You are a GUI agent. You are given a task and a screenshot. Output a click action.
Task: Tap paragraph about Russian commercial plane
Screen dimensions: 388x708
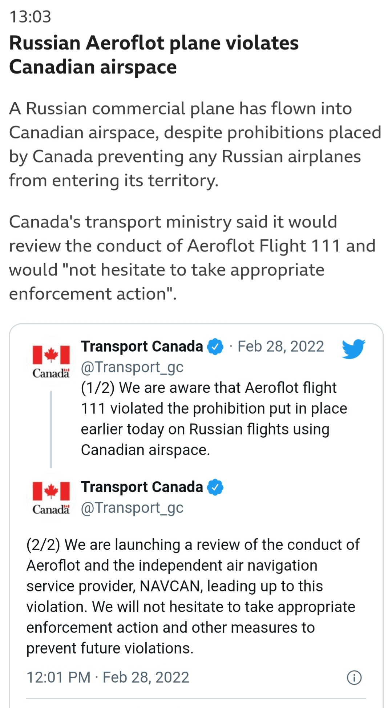(x=195, y=145)
